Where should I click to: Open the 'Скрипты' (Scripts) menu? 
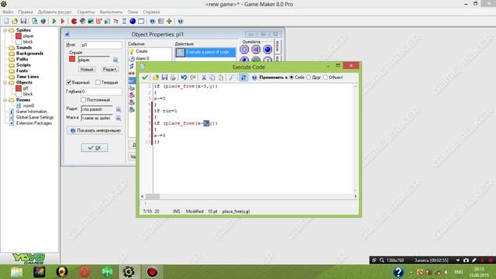pyautogui.click(x=86, y=12)
